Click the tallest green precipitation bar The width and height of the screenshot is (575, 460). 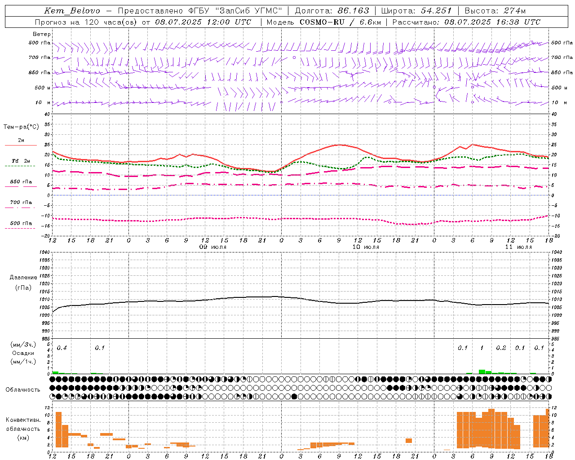click(482, 372)
